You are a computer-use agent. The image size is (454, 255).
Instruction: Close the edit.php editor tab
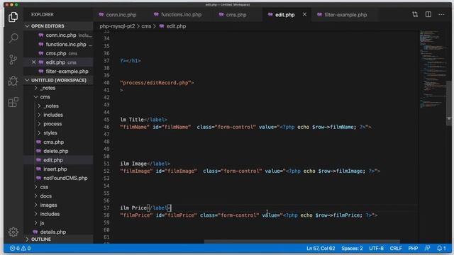304,14
